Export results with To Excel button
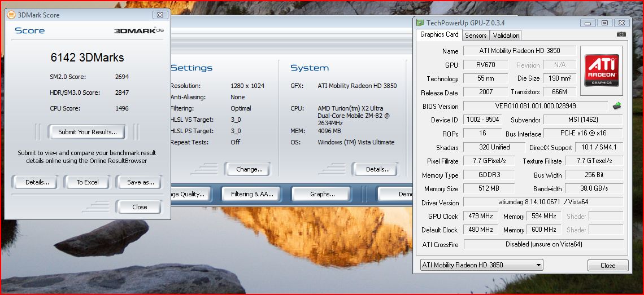Image resolution: width=644 pixels, height=295 pixels. point(88,182)
